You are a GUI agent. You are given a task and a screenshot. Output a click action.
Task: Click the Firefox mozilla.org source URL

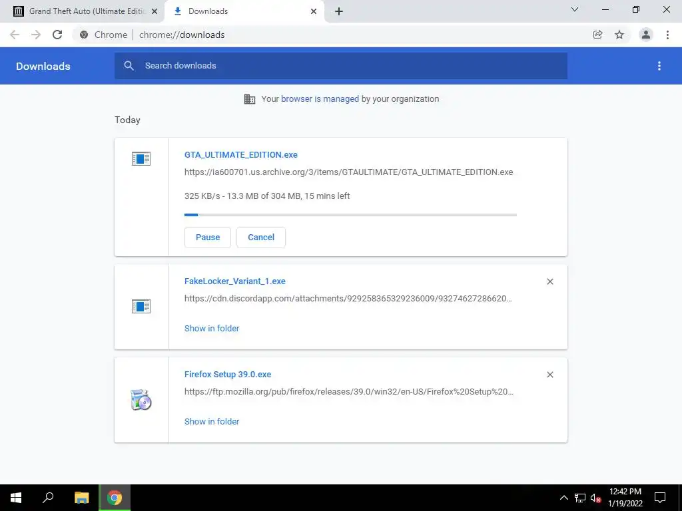point(349,391)
